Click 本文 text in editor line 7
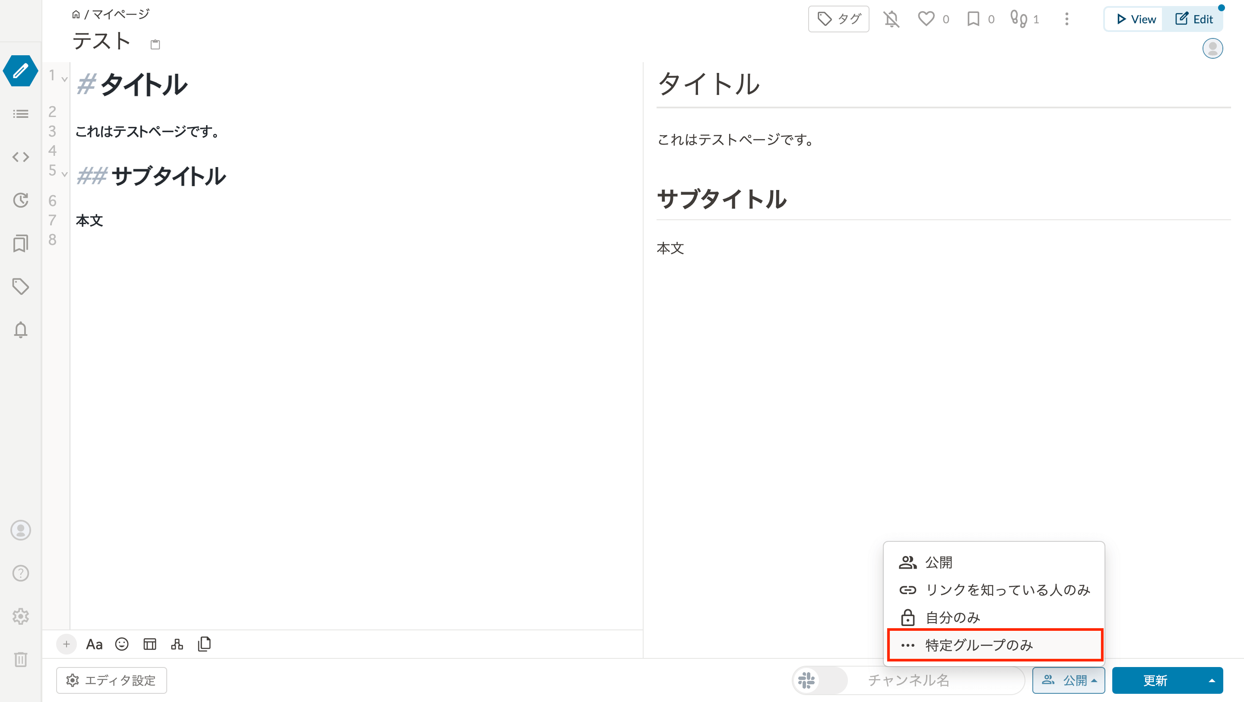 [x=89, y=221]
